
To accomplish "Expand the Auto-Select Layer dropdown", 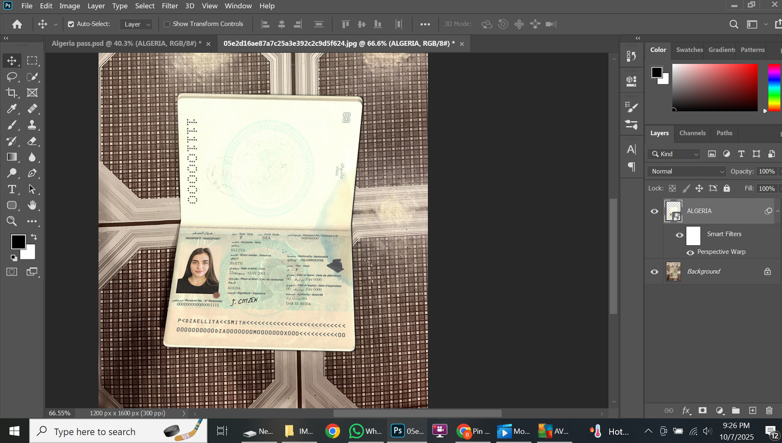I will coord(137,24).
